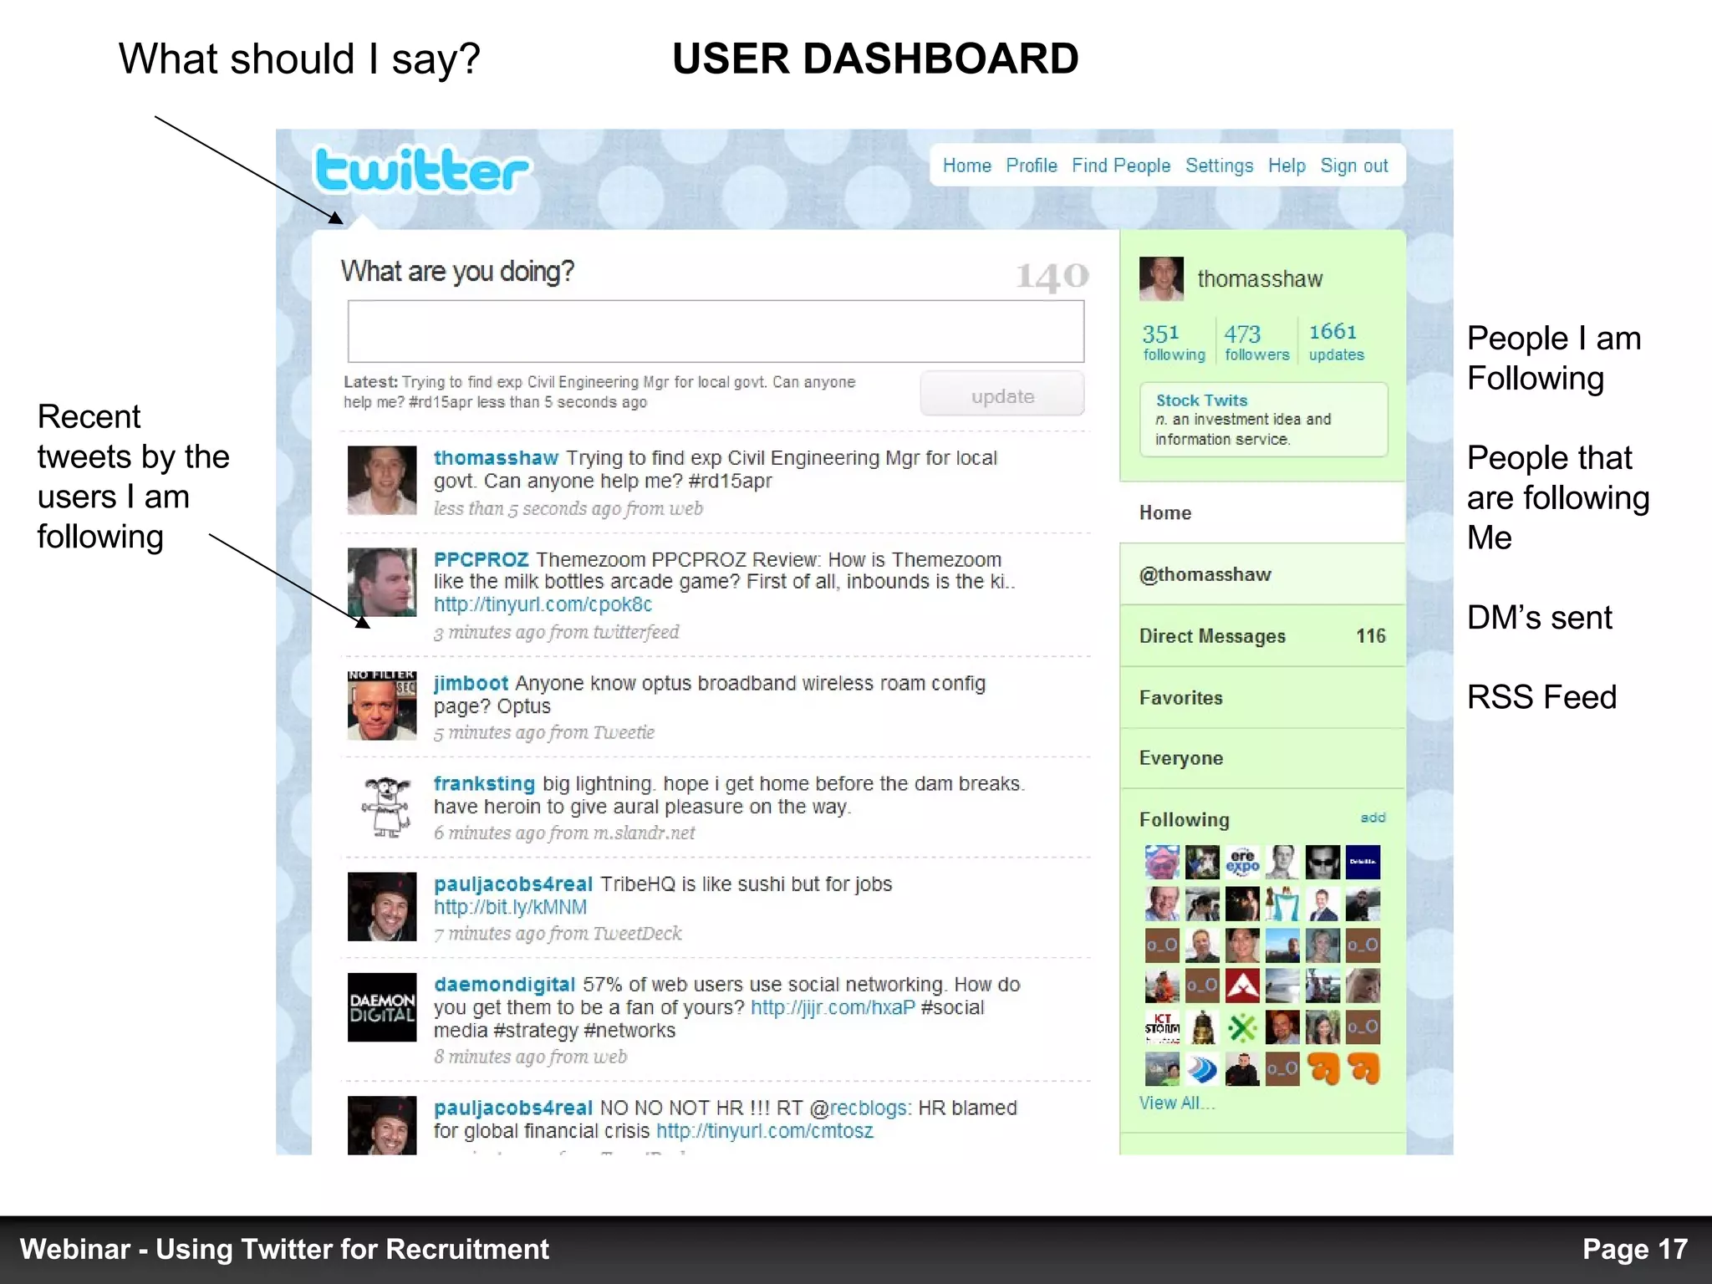
Task: Click Sign out link
Action: 1354,166
